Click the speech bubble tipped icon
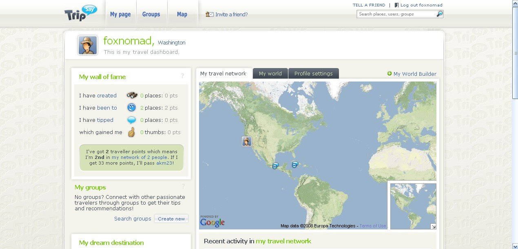The width and height of the screenshot is (518, 249). click(x=131, y=120)
